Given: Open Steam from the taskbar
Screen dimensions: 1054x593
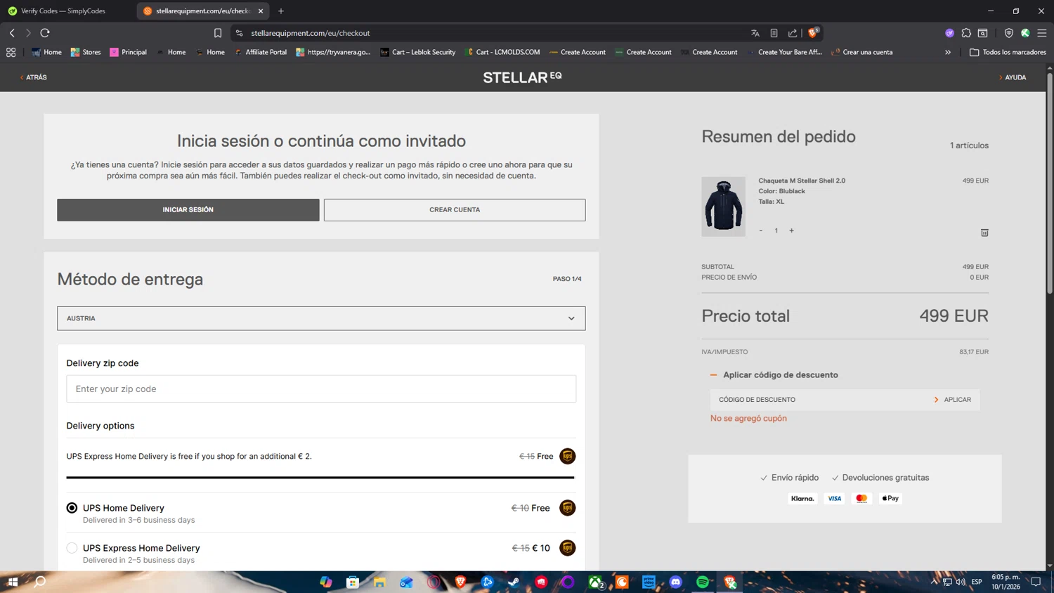Looking at the screenshot, I should coord(514,582).
